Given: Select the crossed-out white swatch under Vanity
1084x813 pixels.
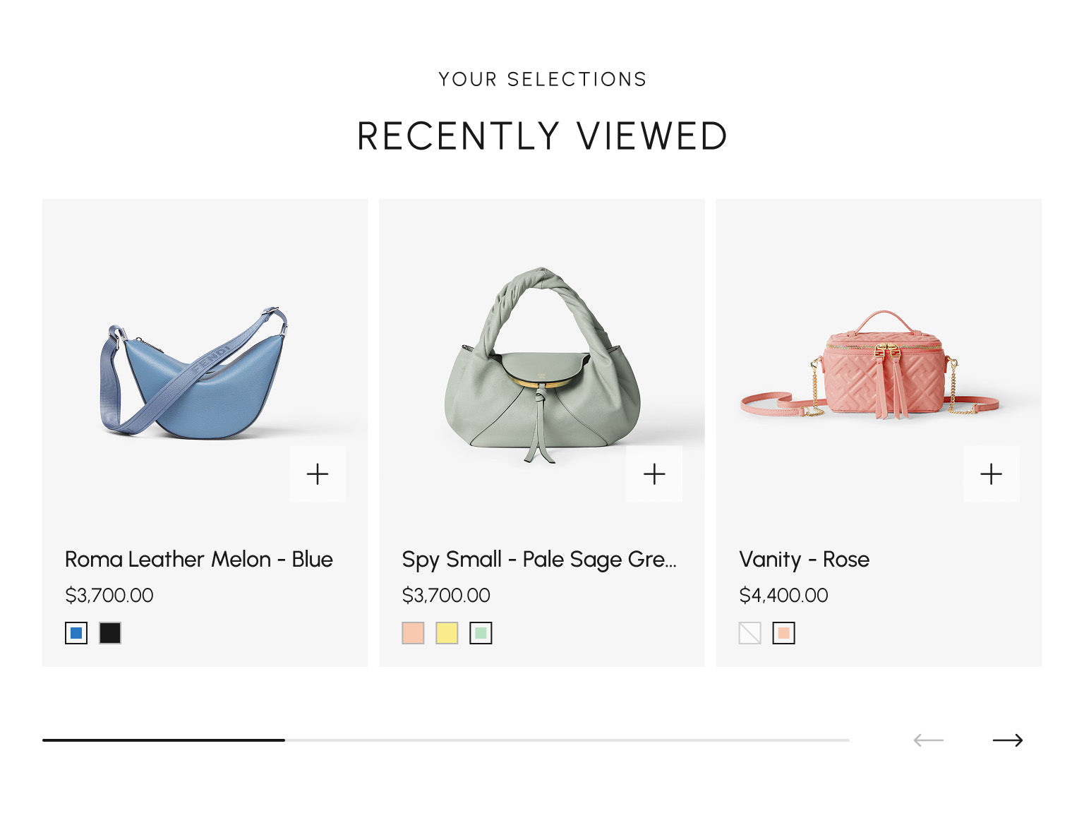Looking at the screenshot, I should (749, 633).
